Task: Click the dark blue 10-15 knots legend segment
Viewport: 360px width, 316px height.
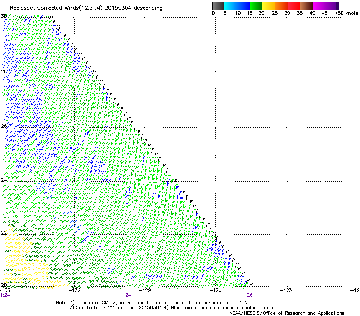Action: pyautogui.click(x=243, y=6)
